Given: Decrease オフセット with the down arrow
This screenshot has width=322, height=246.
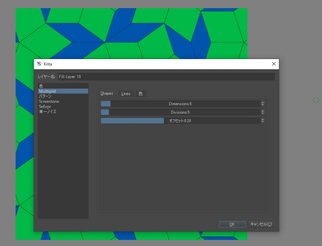Looking at the screenshot, I should pyautogui.click(x=263, y=122).
